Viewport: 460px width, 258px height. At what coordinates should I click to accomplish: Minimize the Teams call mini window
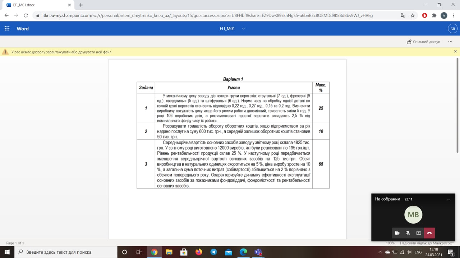(448, 199)
